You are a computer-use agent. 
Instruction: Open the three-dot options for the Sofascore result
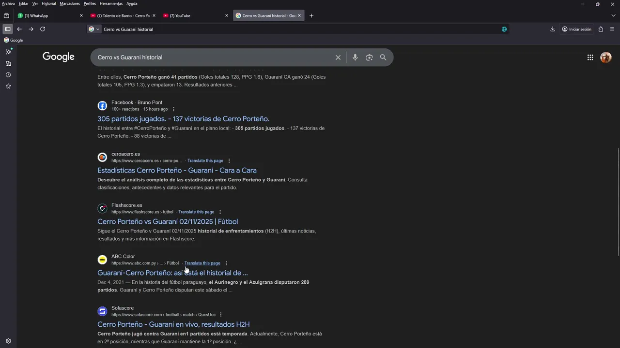221,315
